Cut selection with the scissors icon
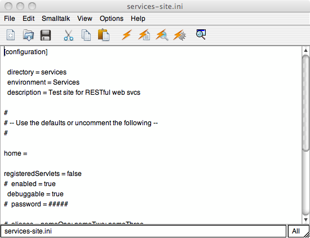Viewport: 310px width, 238px height. [x=68, y=35]
